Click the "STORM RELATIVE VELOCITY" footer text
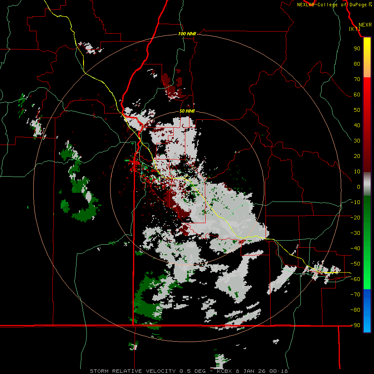Image resolution: width=374 pixels, height=374 pixels. tap(133, 371)
